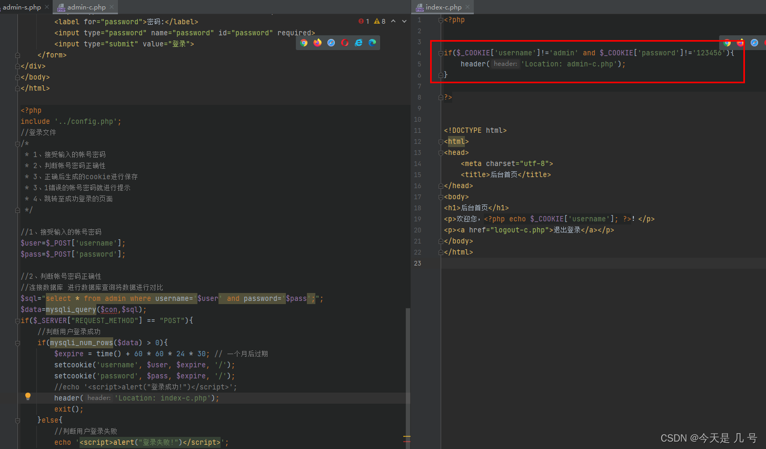Click the 登录失败 alert echo line
This screenshot has width=766, height=449.
tap(142, 443)
